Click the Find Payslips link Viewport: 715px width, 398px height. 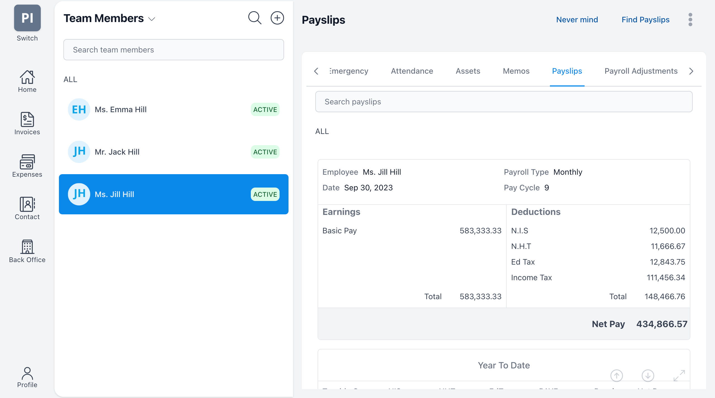pyautogui.click(x=645, y=20)
